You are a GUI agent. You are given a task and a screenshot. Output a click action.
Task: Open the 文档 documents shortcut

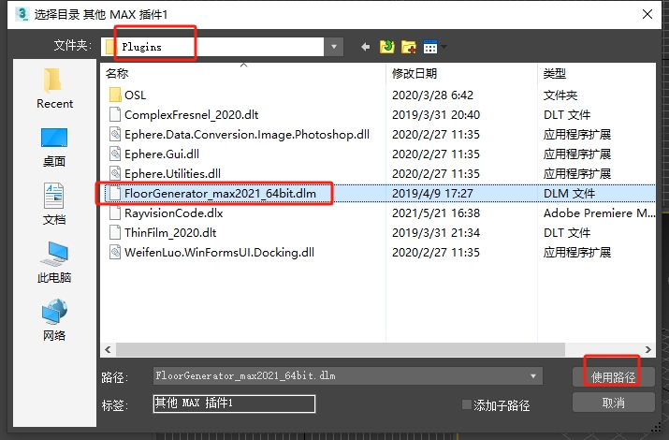54,204
